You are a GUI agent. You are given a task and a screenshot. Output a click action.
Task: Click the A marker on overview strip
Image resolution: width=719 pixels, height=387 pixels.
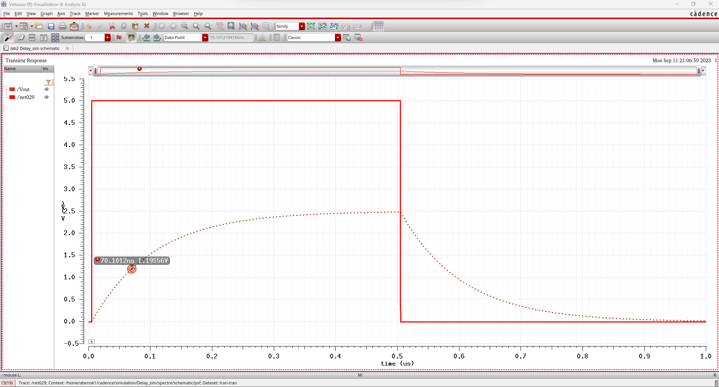pyautogui.click(x=140, y=69)
